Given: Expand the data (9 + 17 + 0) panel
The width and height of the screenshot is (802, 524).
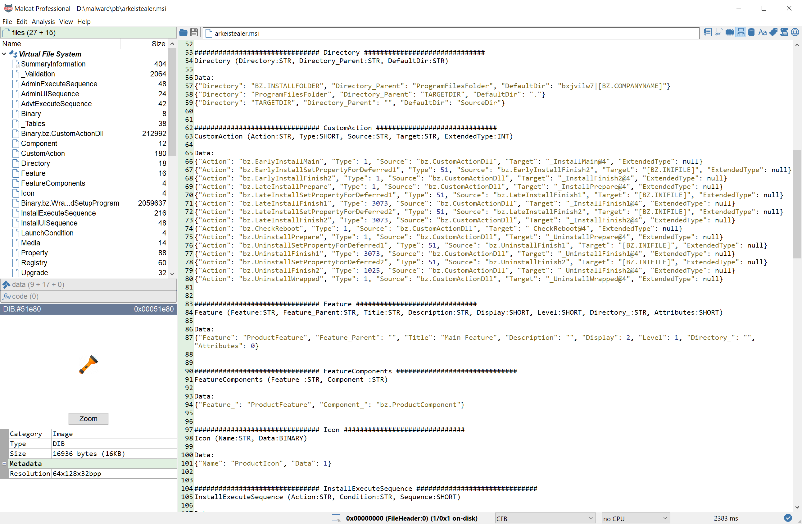Looking at the screenshot, I should click(88, 285).
